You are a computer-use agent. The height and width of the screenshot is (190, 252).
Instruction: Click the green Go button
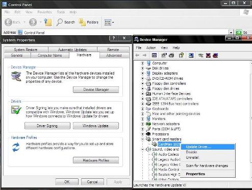coord(242,32)
